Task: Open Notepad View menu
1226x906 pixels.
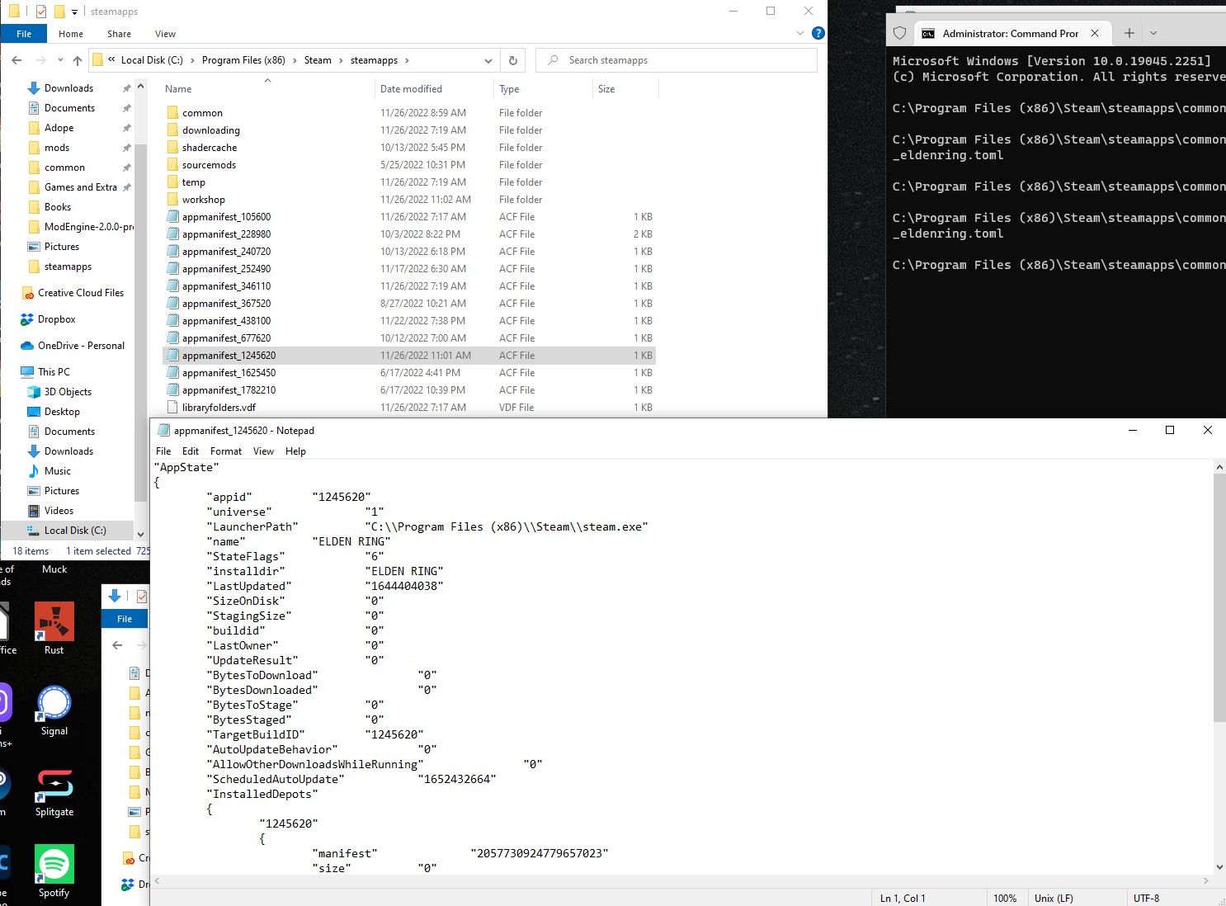Action: pyautogui.click(x=263, y=451)
